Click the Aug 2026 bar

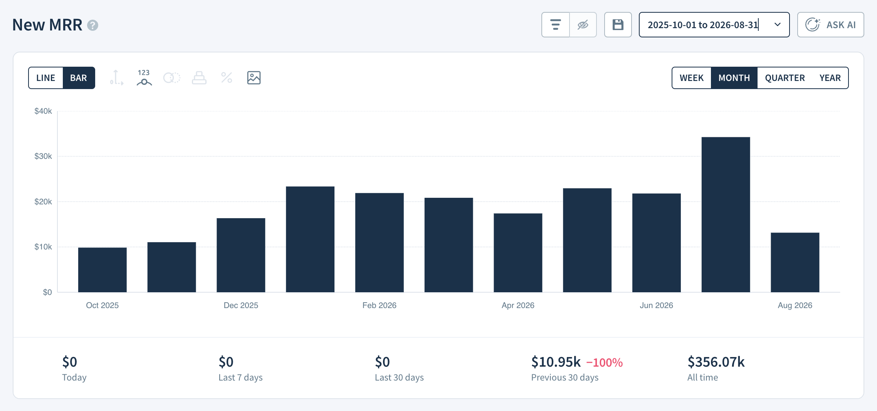click(x=795, y=262)
